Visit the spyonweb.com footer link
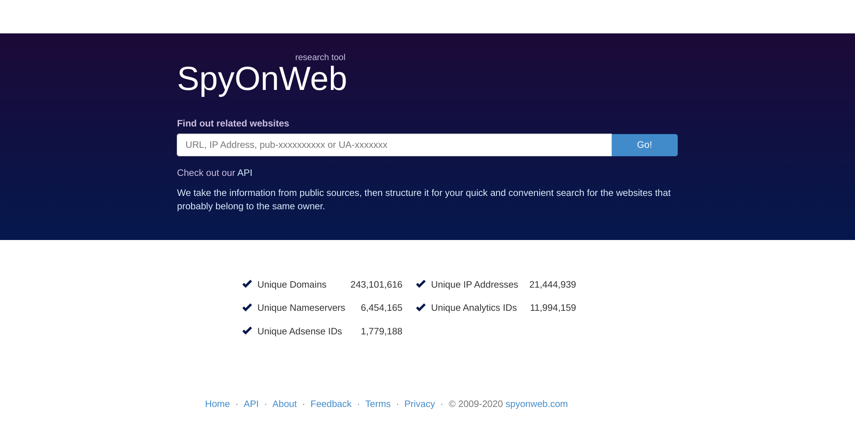 click(536, 404)
